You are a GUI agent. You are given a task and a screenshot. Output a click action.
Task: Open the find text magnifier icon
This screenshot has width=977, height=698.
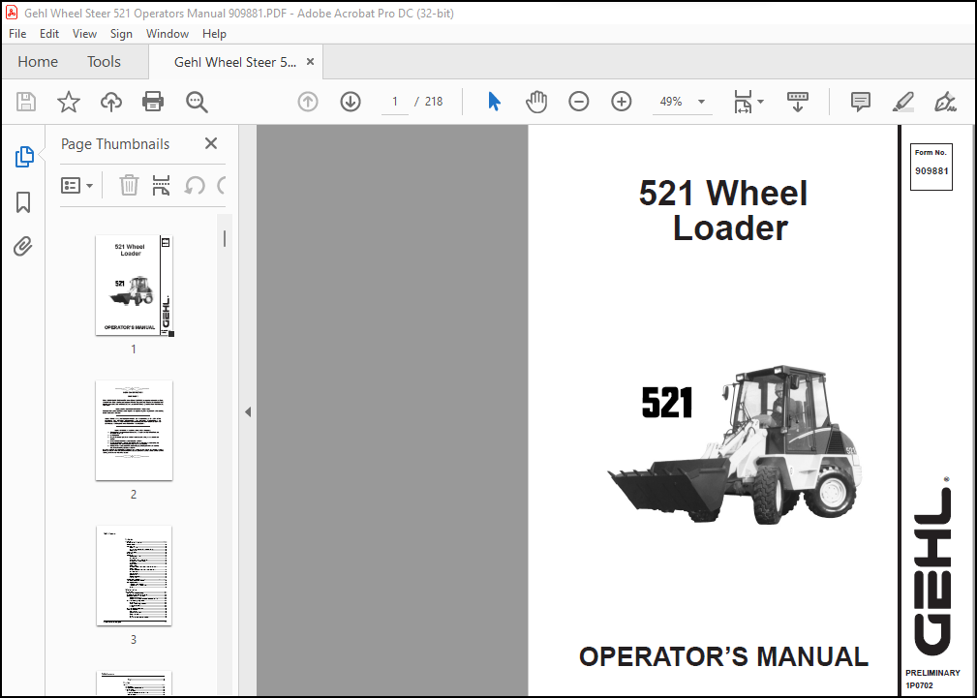click(x=197, y=102)
